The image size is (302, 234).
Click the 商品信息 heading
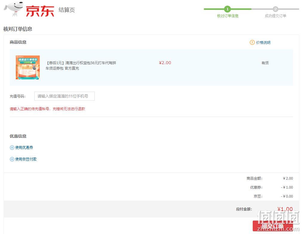18,42
